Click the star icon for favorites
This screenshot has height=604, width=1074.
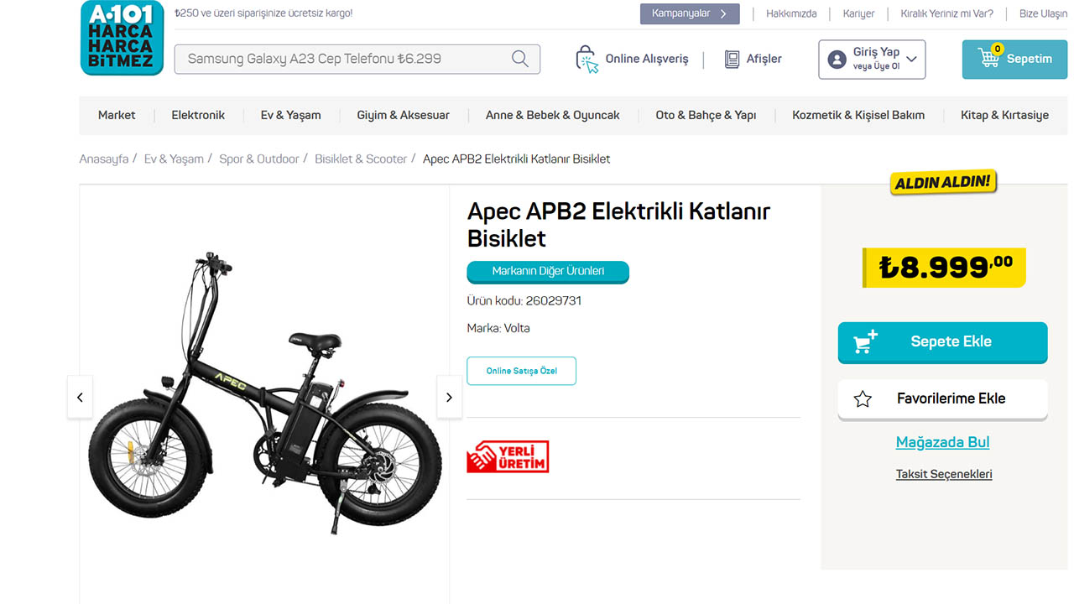[x=863, y=399]
